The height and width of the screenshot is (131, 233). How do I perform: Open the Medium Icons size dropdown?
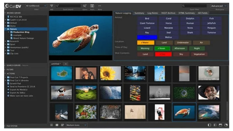pos(76,125)
